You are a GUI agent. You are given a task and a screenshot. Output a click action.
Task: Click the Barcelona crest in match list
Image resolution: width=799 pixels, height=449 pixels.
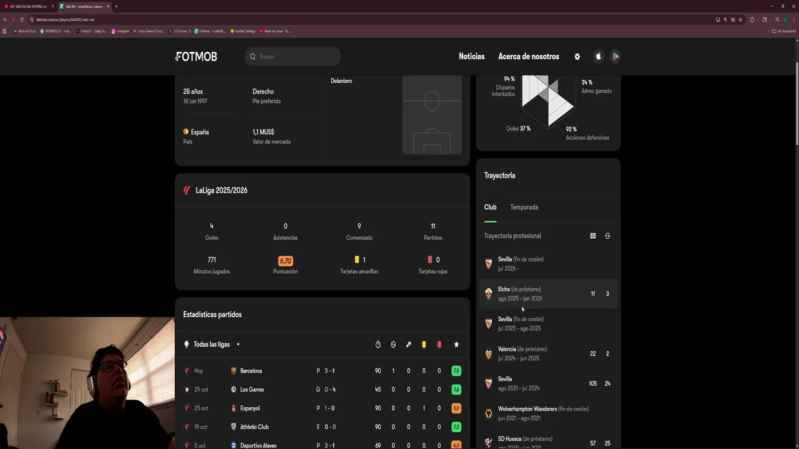click(x=233, y=370)
